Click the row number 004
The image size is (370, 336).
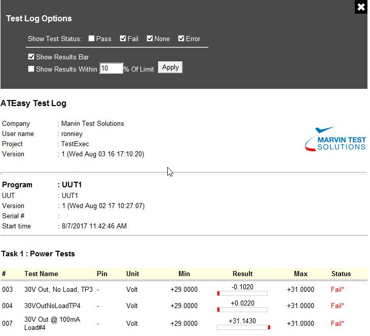7,306
